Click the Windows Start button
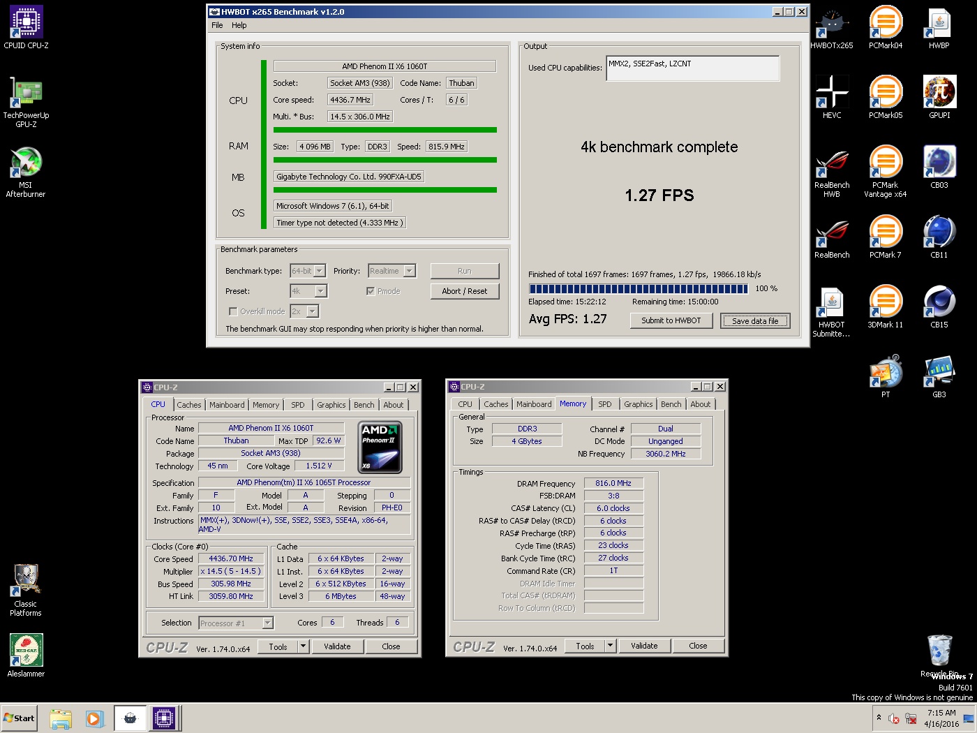This screenshot has height=733, width=977. (19, 718)
